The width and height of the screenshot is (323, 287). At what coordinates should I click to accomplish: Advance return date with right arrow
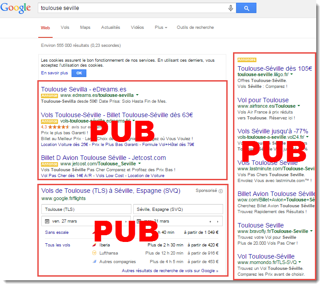click(x=218, y=222)
